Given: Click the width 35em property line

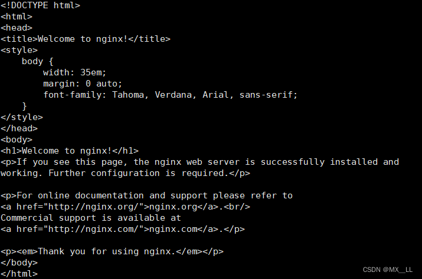Looking at the screenshot, I should pyautogui.click(x=74, y=72).
